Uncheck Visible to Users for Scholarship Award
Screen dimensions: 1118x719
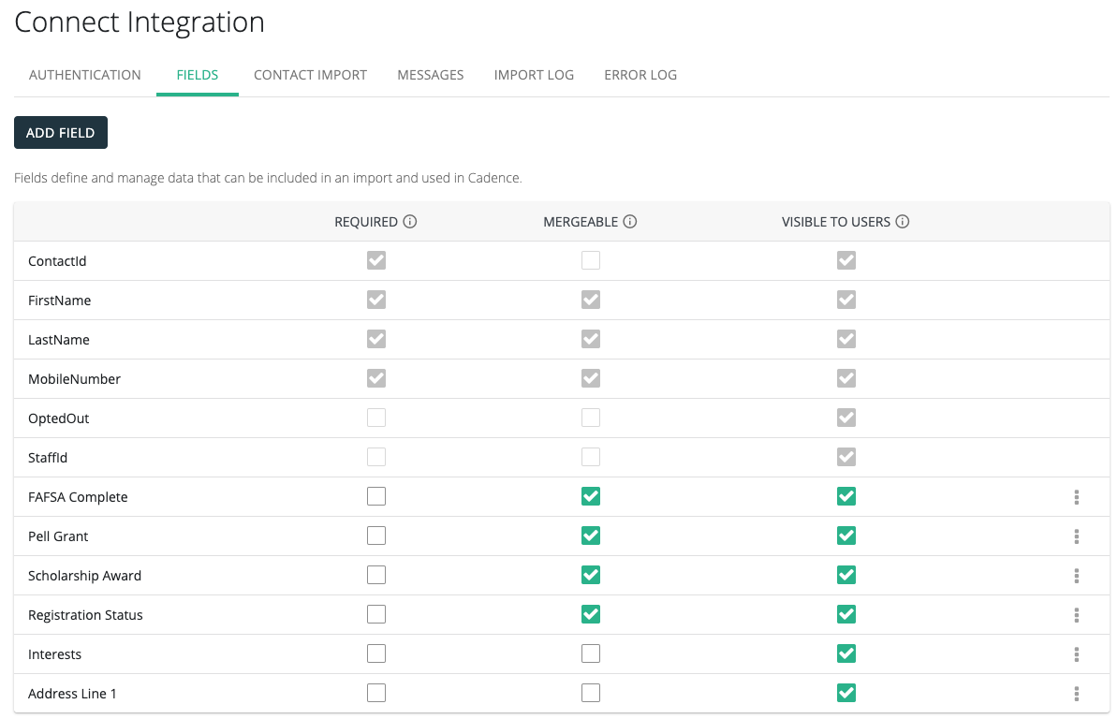(x=846, y=575)
